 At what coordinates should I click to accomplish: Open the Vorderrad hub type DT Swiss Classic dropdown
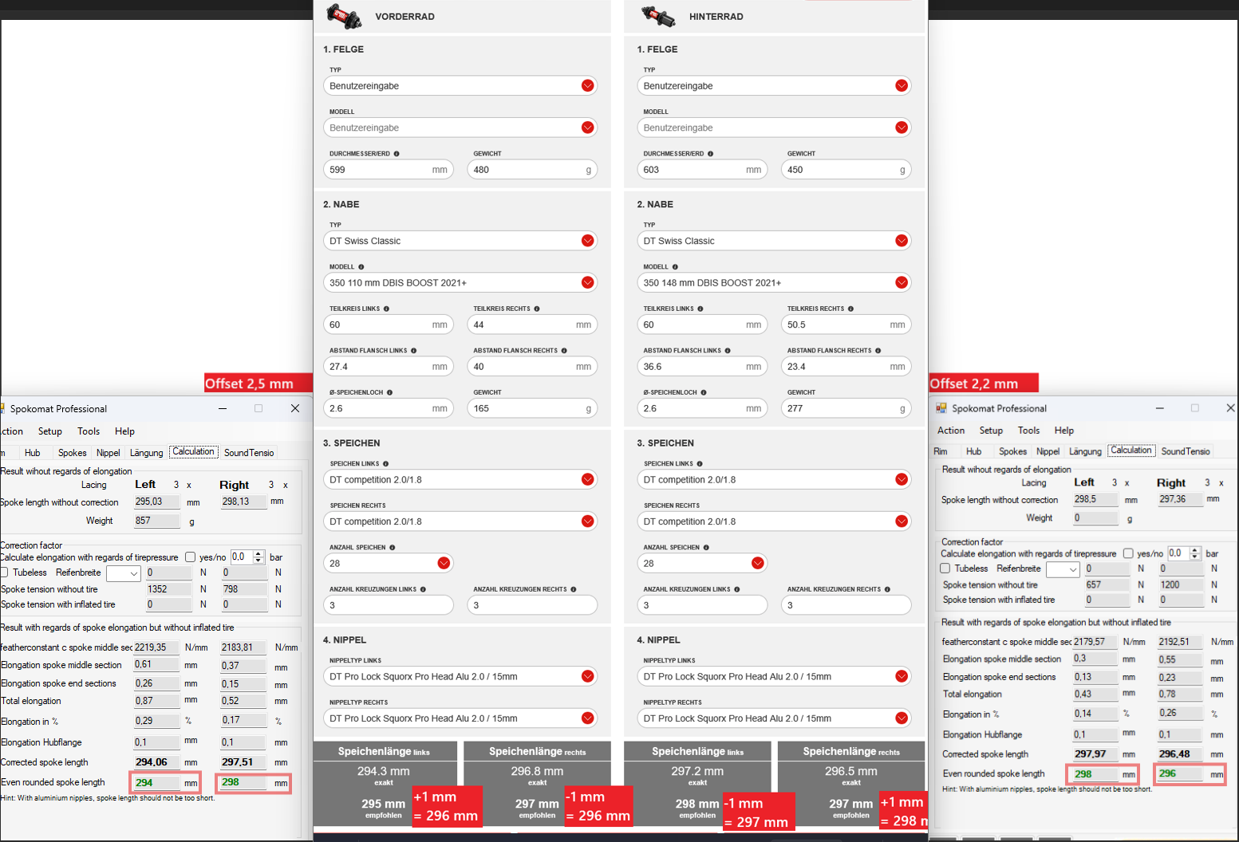click(587, 241)
